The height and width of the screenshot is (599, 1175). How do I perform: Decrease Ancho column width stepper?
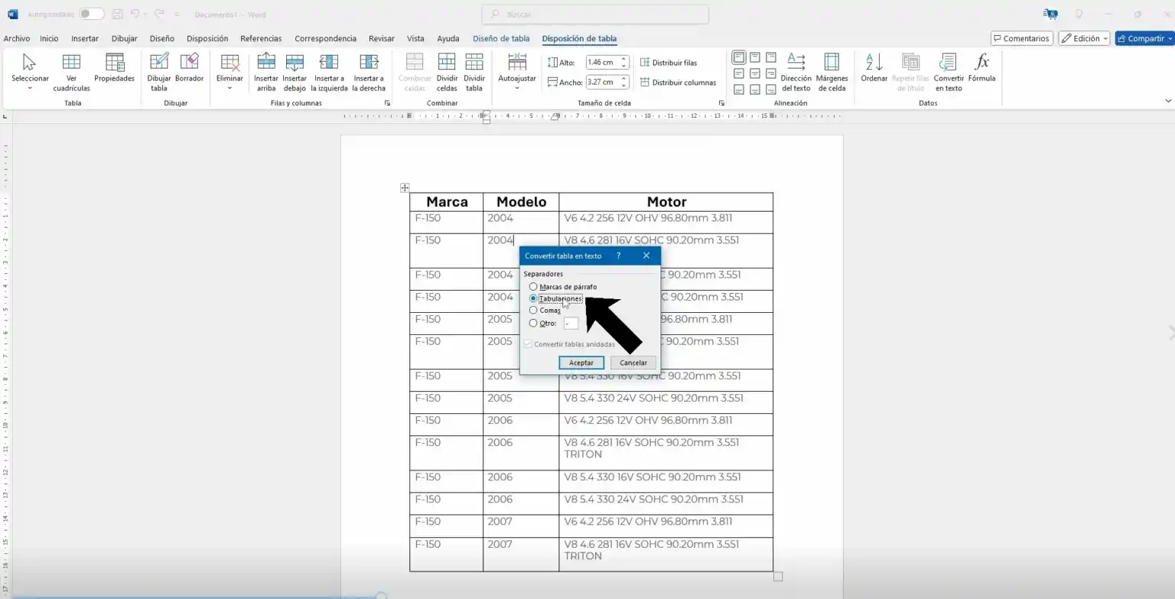[624, 86]
